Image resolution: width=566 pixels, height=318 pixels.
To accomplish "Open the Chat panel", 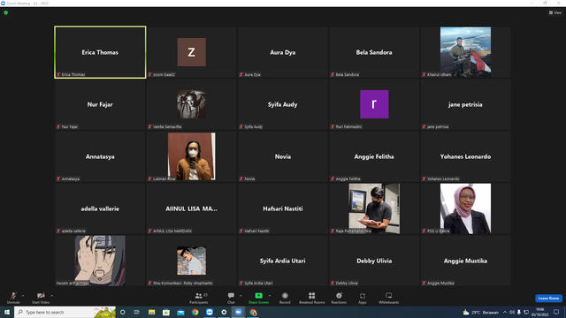I will (231, 298).
